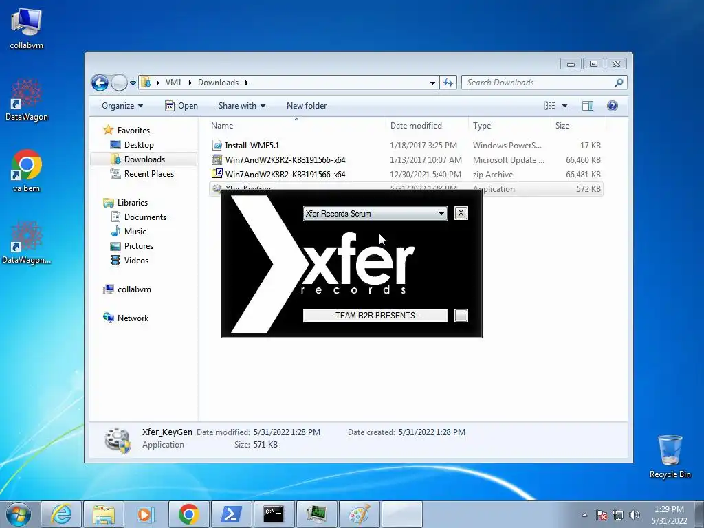This screenshot has width=704, height=528.
Task: Select the Install-WMF5.1 file
Action: [x=406, y=146]
